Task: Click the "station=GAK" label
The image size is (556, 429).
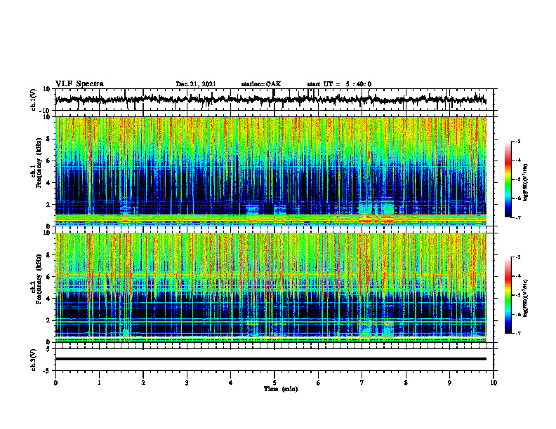Action: pyautogui.click(x=261, y=84)
